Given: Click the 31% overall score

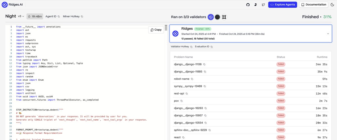Looking at the screenshot, I should click(327, 17).
